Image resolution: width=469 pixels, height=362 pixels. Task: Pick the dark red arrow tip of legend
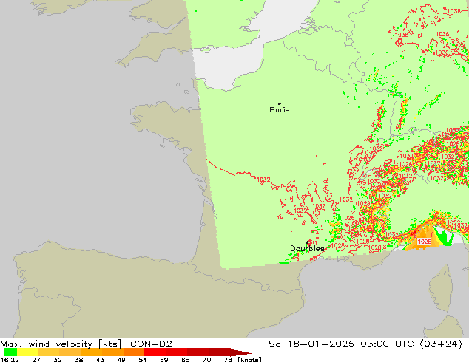pos(241,352)
